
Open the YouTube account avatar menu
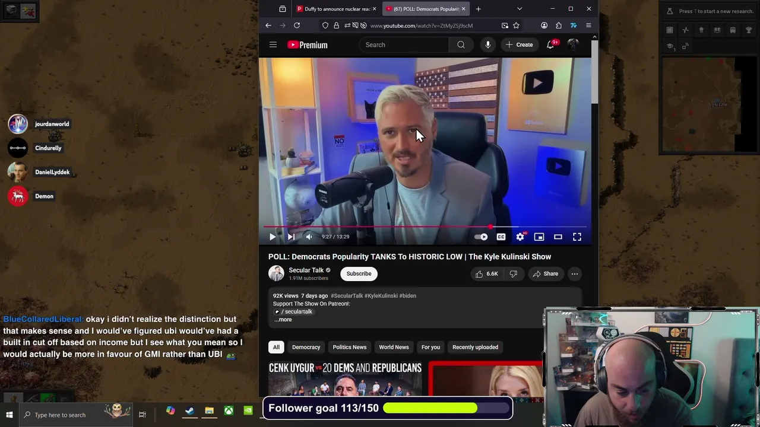[573, 44]
